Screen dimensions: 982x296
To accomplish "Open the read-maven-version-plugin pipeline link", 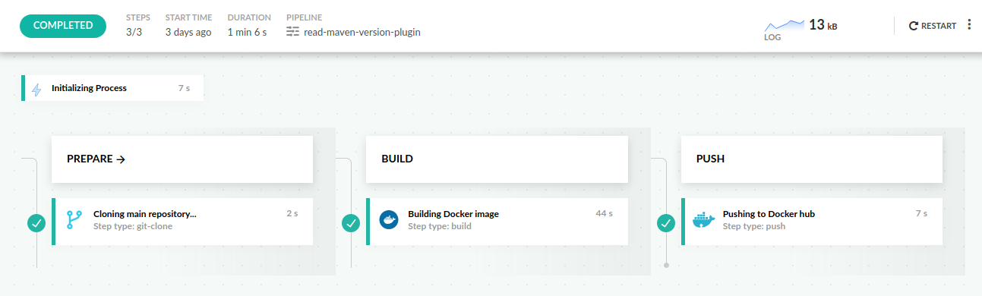I will pyautogui.click(x=362, y=33).
